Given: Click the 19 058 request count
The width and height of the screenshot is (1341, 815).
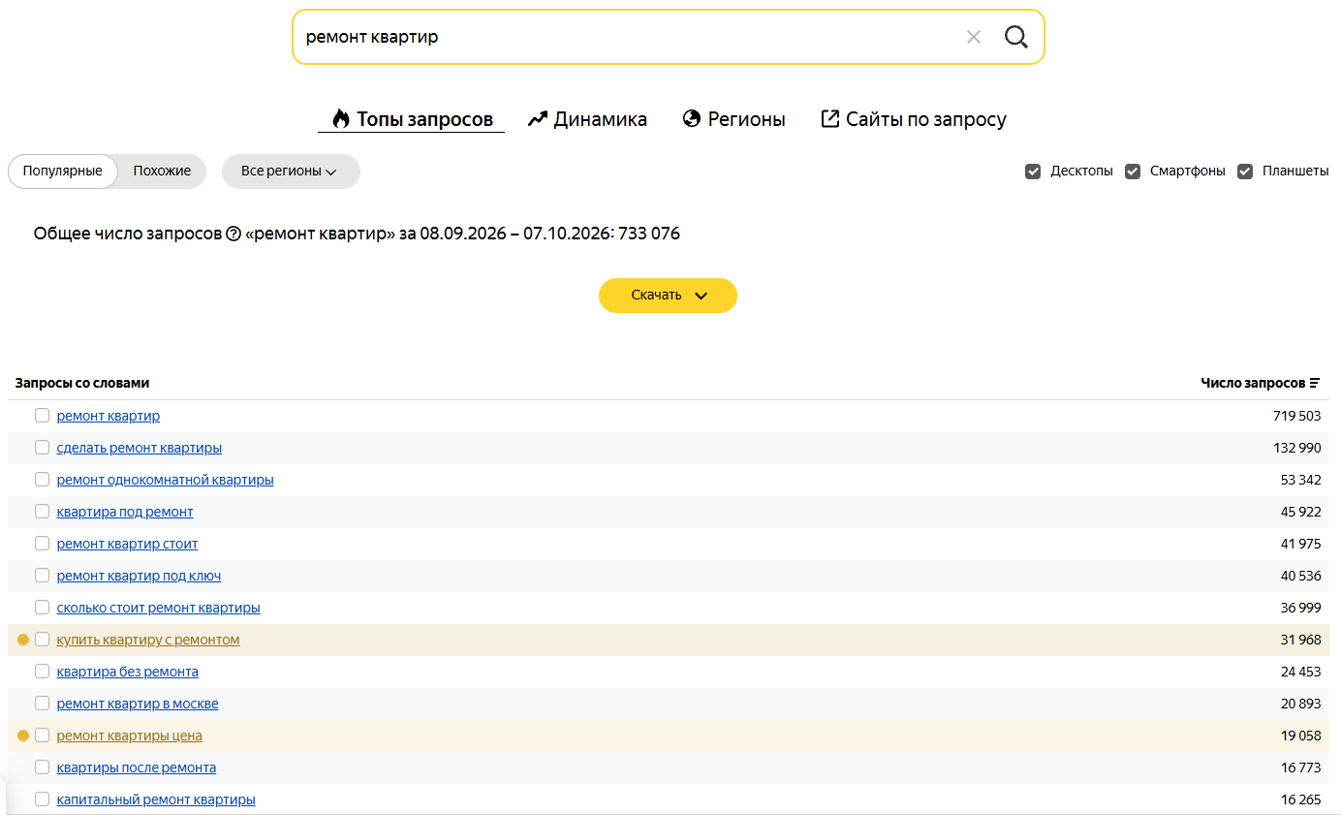Looking at the screenshot, I should [1300, 736].
